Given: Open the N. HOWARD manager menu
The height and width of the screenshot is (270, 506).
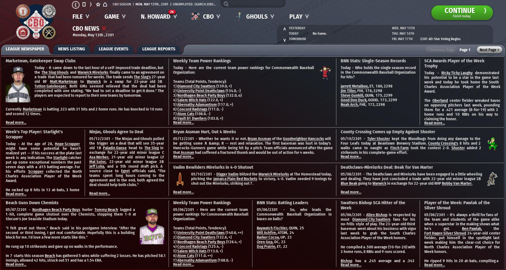Looking at the screenshot, I should tap(159, 17).
